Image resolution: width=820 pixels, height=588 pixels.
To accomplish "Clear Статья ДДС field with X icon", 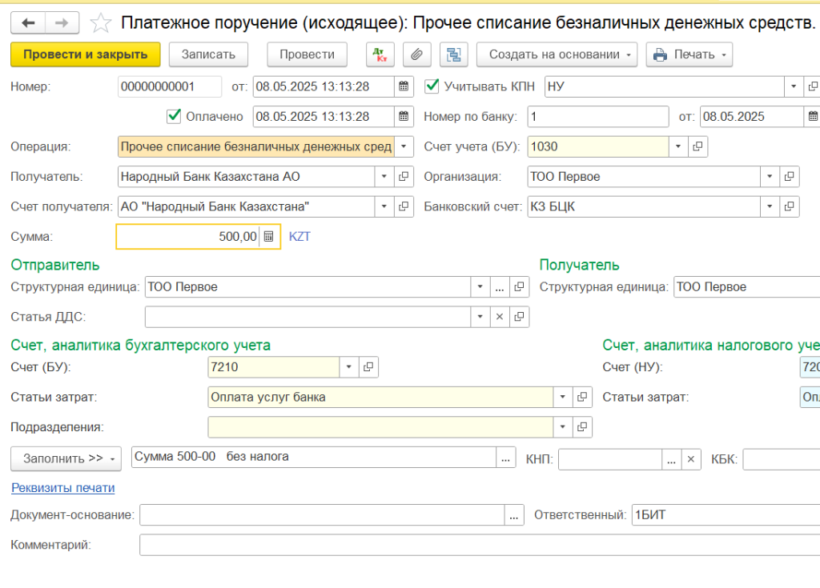I will pos(499,317).
